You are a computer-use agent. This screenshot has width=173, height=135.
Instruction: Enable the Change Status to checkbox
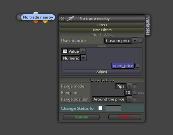[x=100, y=108]
